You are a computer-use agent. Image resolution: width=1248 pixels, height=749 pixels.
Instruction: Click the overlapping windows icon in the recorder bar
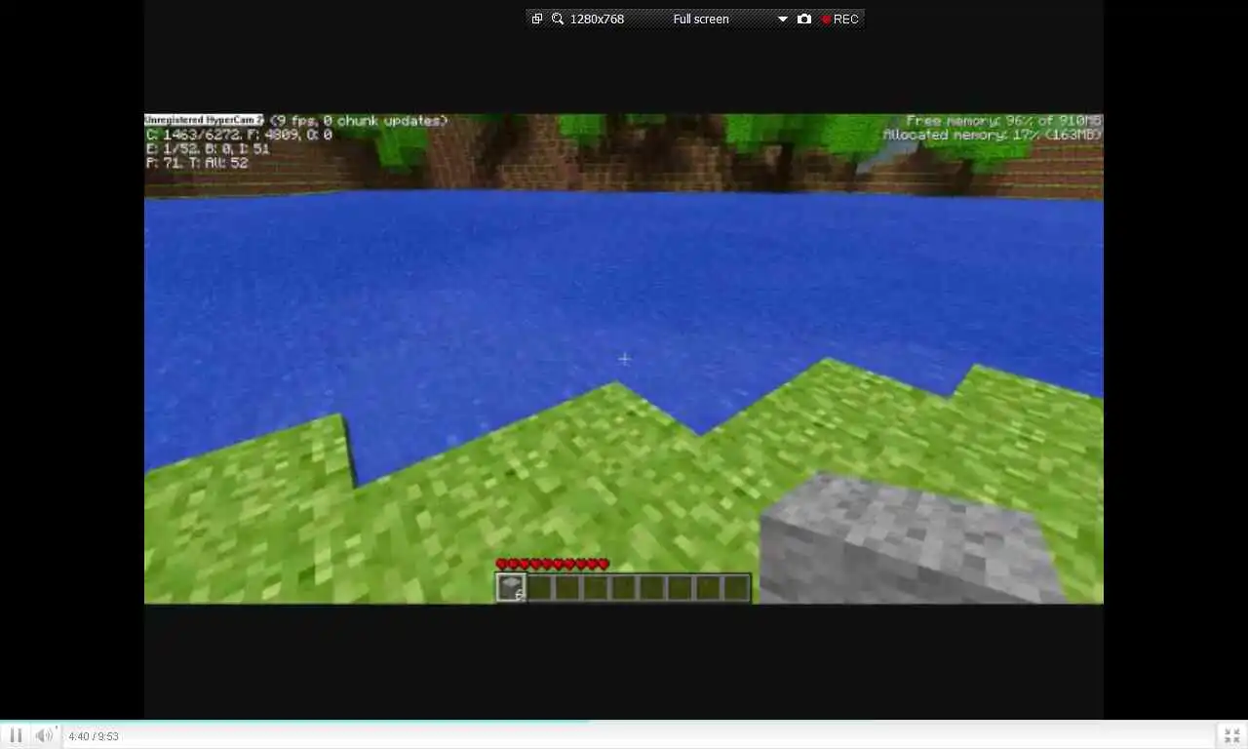[x=537, y=19]
